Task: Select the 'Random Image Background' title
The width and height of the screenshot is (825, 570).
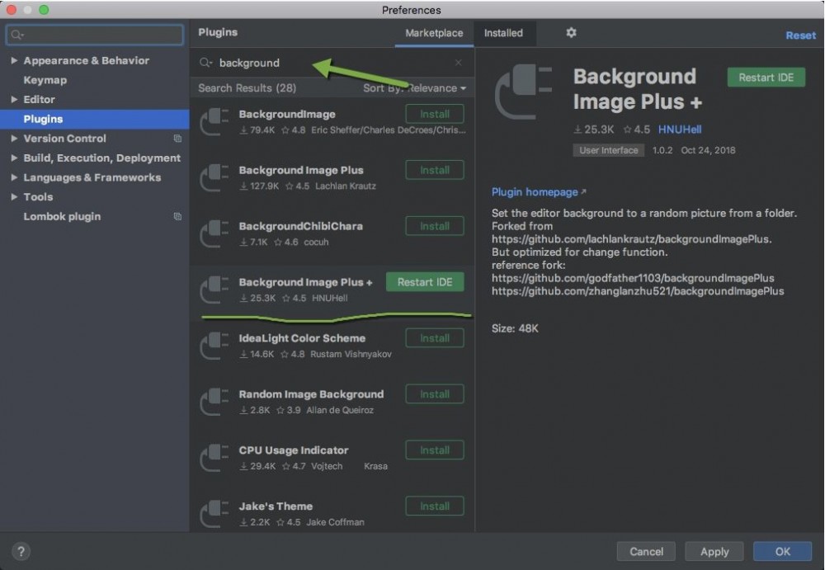Action: click(x=311, y=394)
